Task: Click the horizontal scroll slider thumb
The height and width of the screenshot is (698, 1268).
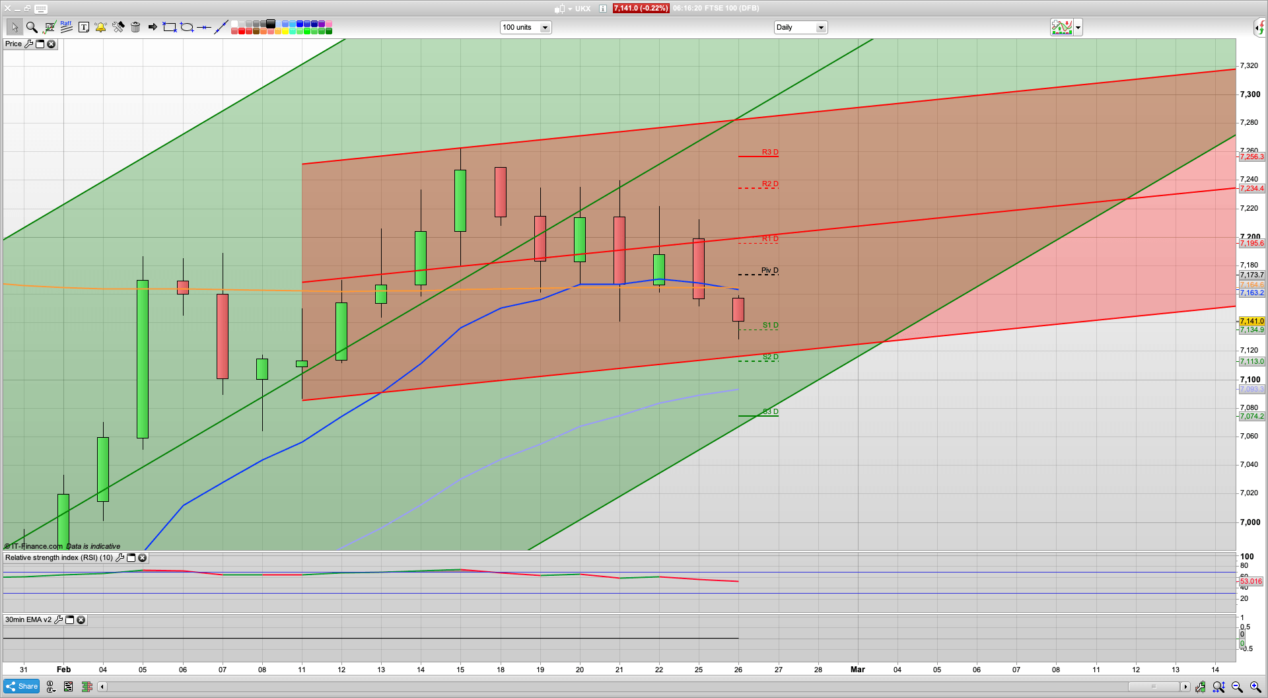Action: 1154,687
